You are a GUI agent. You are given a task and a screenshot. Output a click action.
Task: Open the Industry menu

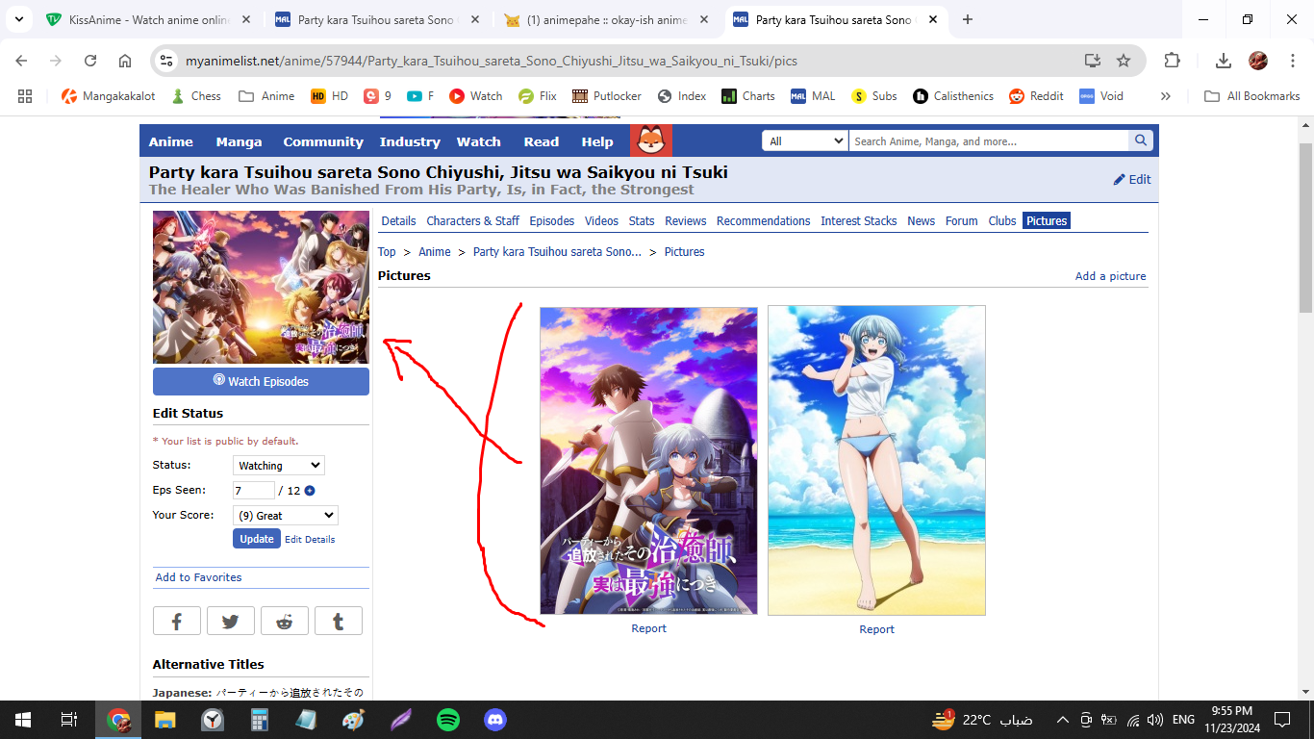[x=410, y=141]
